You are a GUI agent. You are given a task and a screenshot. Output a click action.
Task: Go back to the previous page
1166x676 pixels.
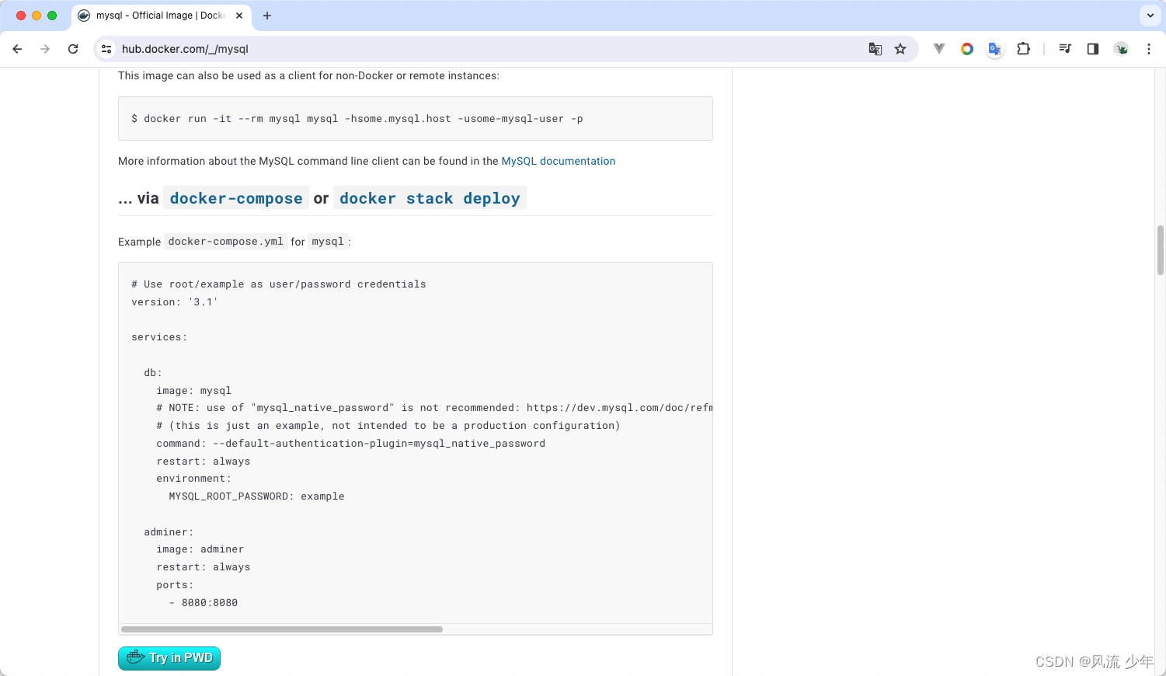click(17, 49)
